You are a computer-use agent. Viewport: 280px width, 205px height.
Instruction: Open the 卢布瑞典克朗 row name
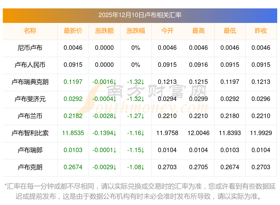click(x=30, y=82)
